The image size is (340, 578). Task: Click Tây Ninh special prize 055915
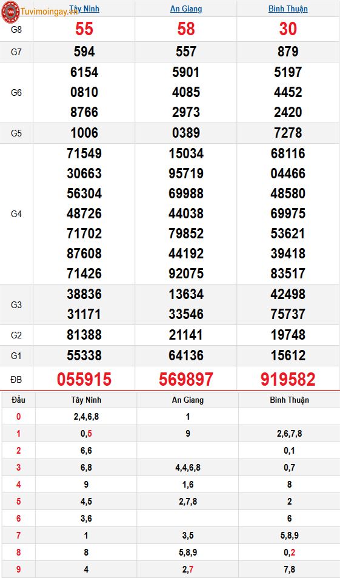point(84,379)
